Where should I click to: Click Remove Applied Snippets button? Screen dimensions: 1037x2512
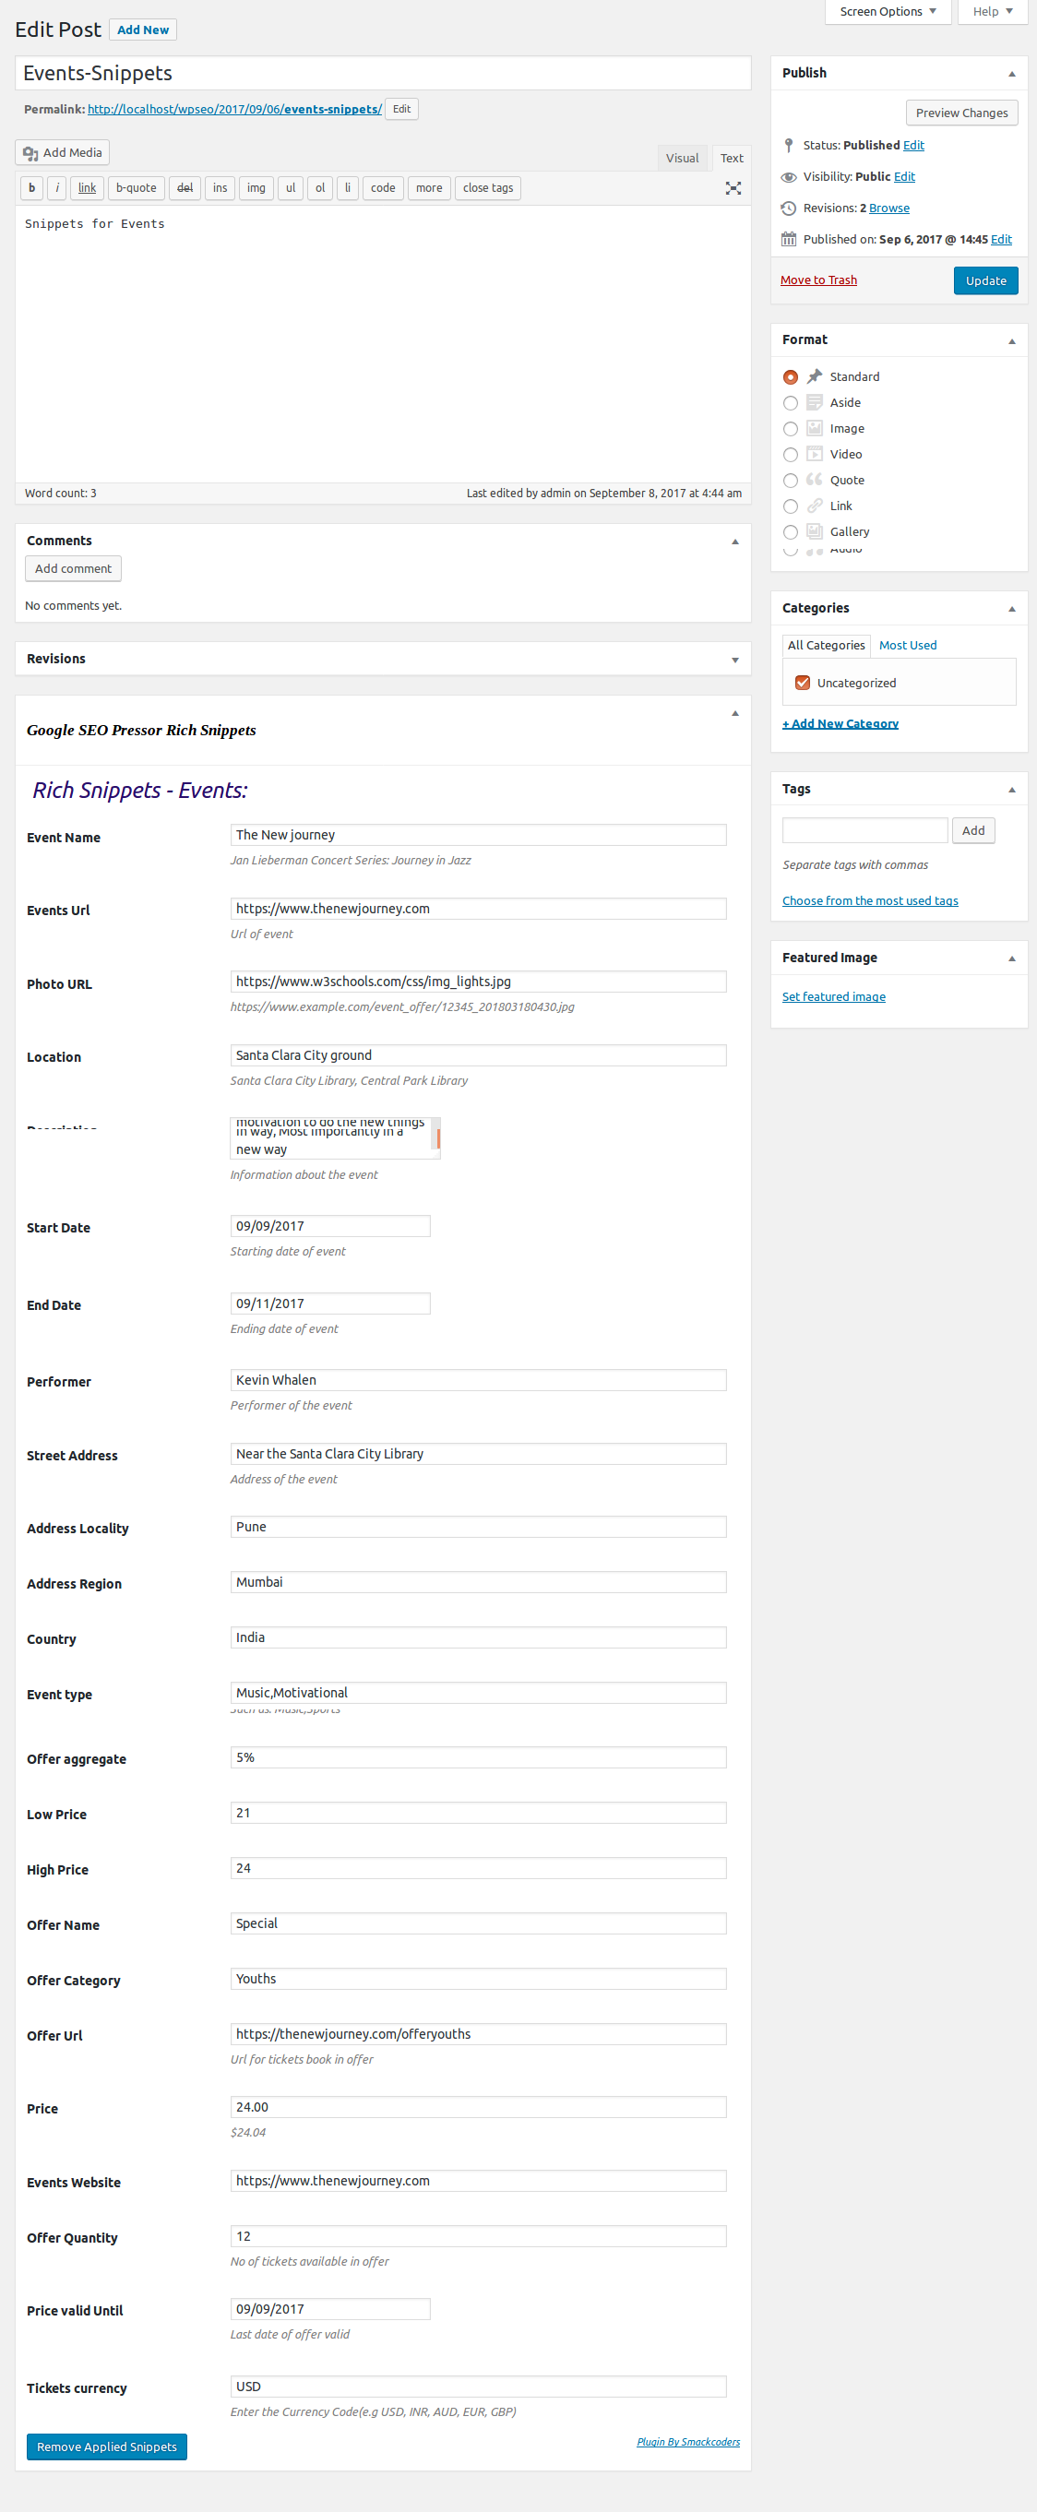pyautogui.click(x=106, y=2447)
